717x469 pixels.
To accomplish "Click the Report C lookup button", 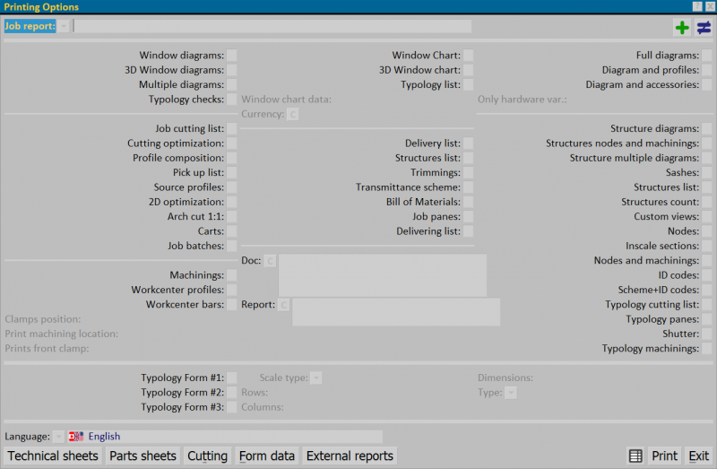I will point(283,304).
